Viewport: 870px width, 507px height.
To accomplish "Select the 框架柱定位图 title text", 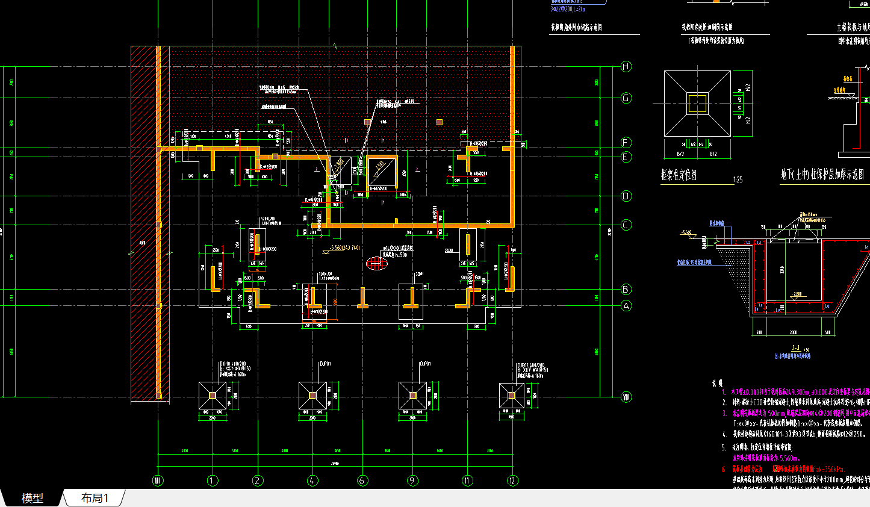I will pyautogui.click(x=679, y=175).
